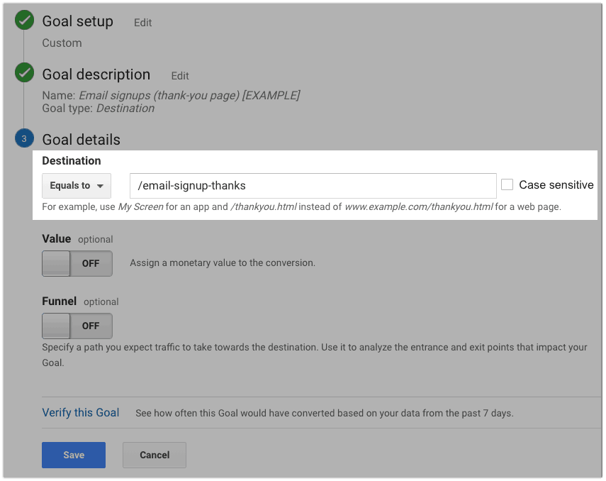Toggle the Value switch on
606x481 pixels.
[x=77, y=263]
